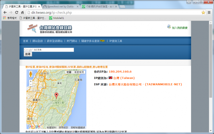Click the 台灣 (Taiwan) country text
The height and width of the screenshot is (134, 214).
click(x=124, y=78)
